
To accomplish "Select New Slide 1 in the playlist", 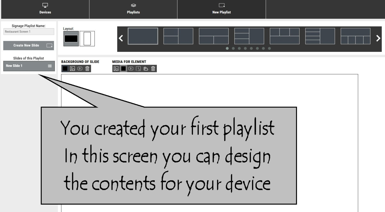I will (x=29, y=66).
